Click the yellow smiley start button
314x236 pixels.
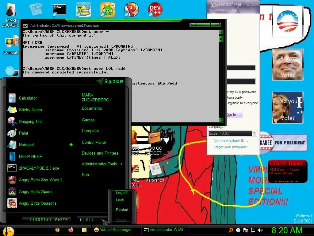tap(8, 231)
